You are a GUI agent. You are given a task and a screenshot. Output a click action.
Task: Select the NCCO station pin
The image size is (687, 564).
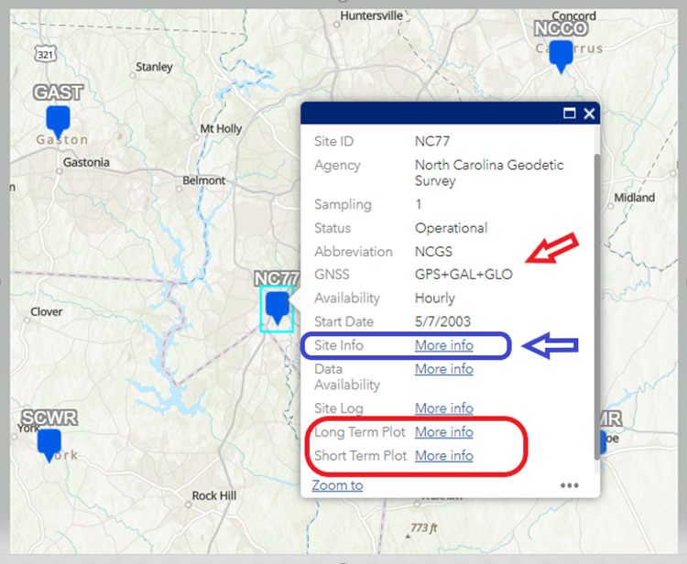pos(561,55)
